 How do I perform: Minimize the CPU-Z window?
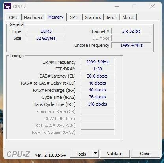click(117, 6)
